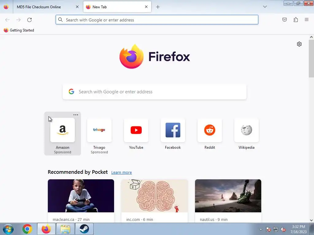Open the nautil.us Statue of Liberty story
The height and width of the screenshot is (235, 314).
click(228, 196)
